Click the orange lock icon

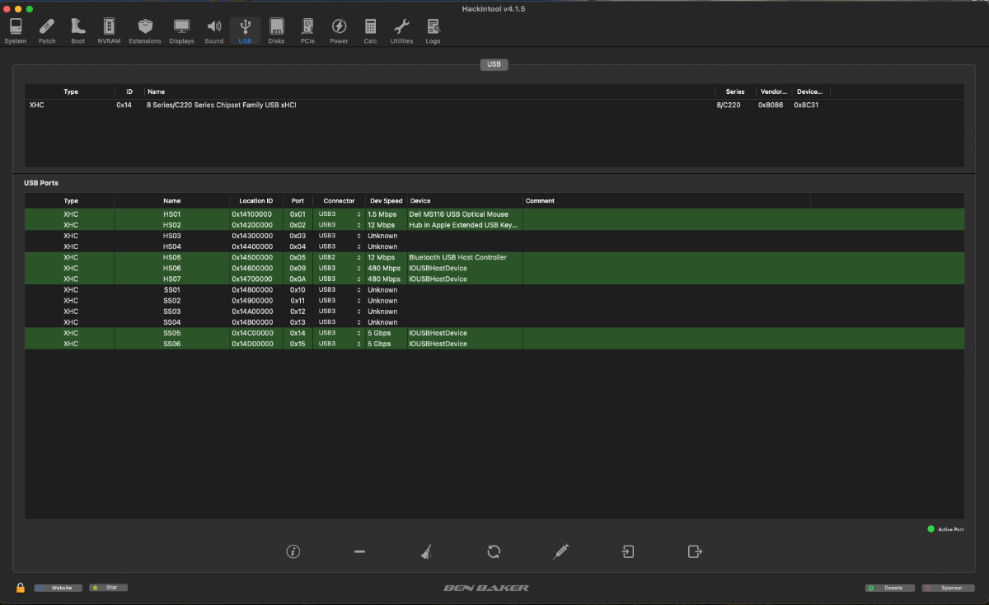(21, 588)
